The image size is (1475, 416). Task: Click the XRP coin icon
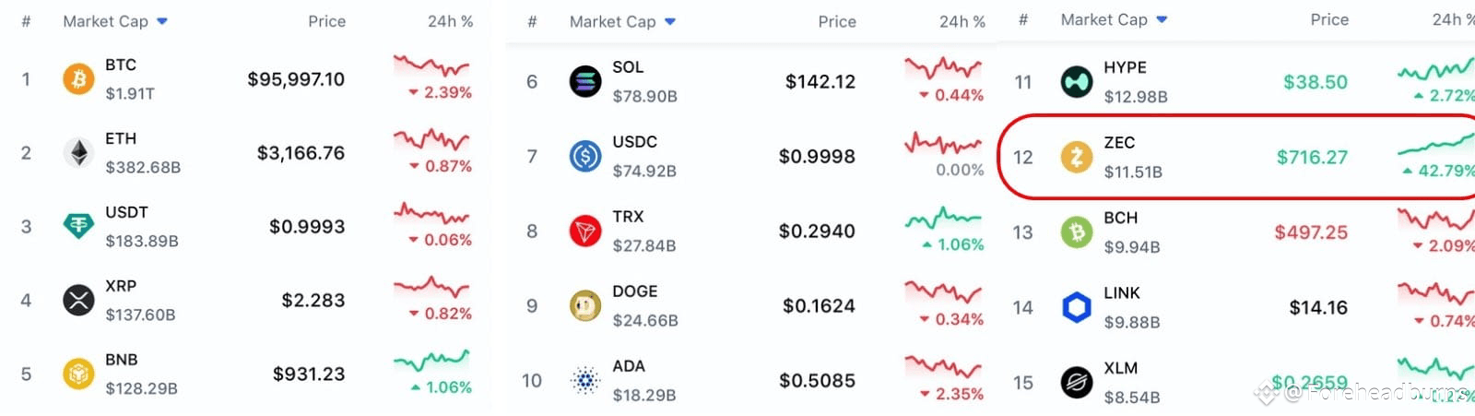point(78,301)
